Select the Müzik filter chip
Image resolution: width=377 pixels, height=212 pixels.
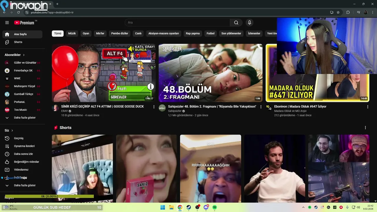coord(72,34)
